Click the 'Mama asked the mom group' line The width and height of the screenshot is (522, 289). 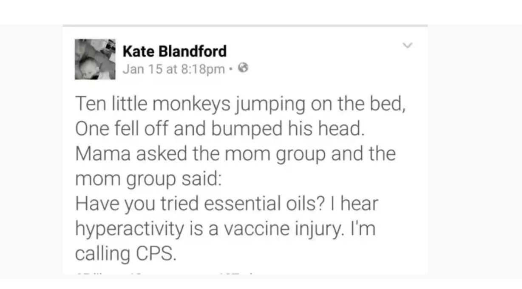(x=235, y=154)
